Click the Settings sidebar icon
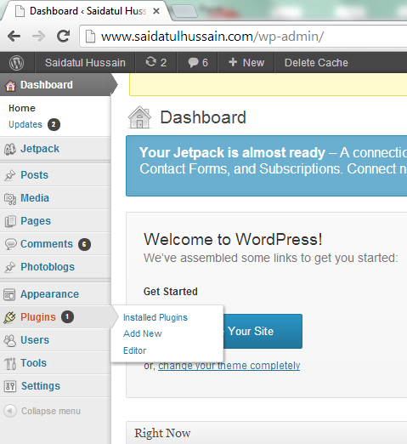The height and width of the screenshot is (444, 407). (x=10, y=386)
